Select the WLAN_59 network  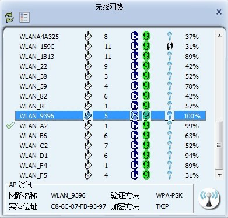tap(33, 86)
